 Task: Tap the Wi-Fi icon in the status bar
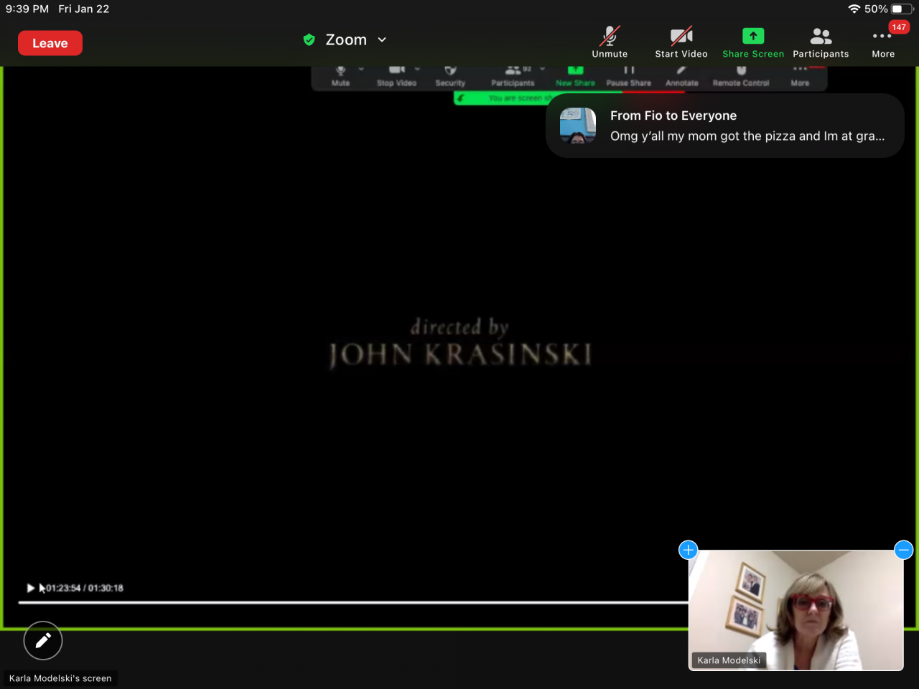[854, 9]
